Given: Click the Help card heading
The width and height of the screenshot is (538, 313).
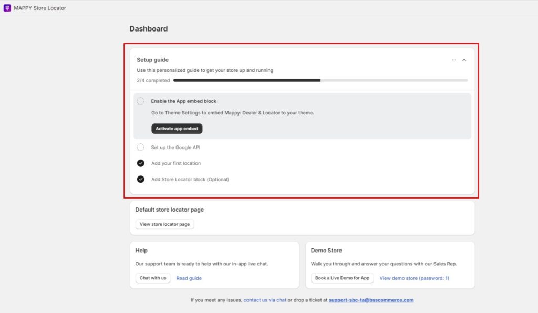Looking at the screenshot, I should tap(141, 251).
